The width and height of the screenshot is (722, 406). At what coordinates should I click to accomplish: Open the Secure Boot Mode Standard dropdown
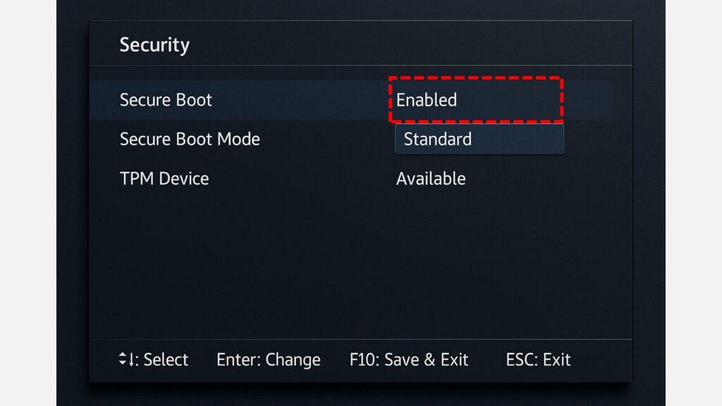479,140
